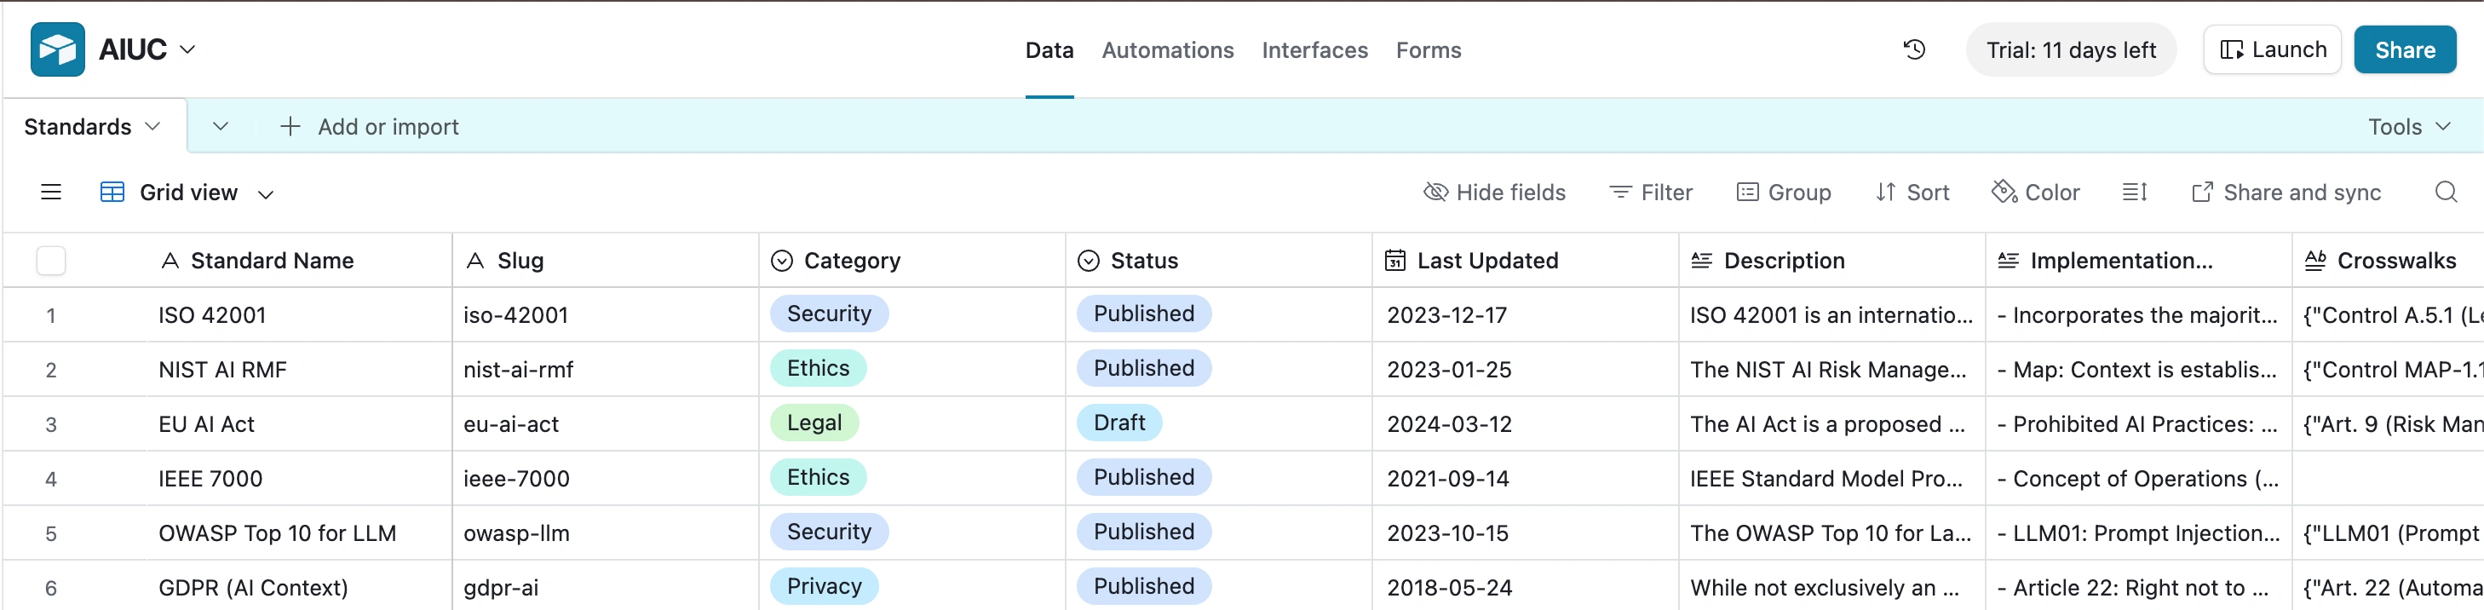Screen dimensions: 2484x610
Task: Click the search magnifier icon
Action: (x=2446, y=192)
